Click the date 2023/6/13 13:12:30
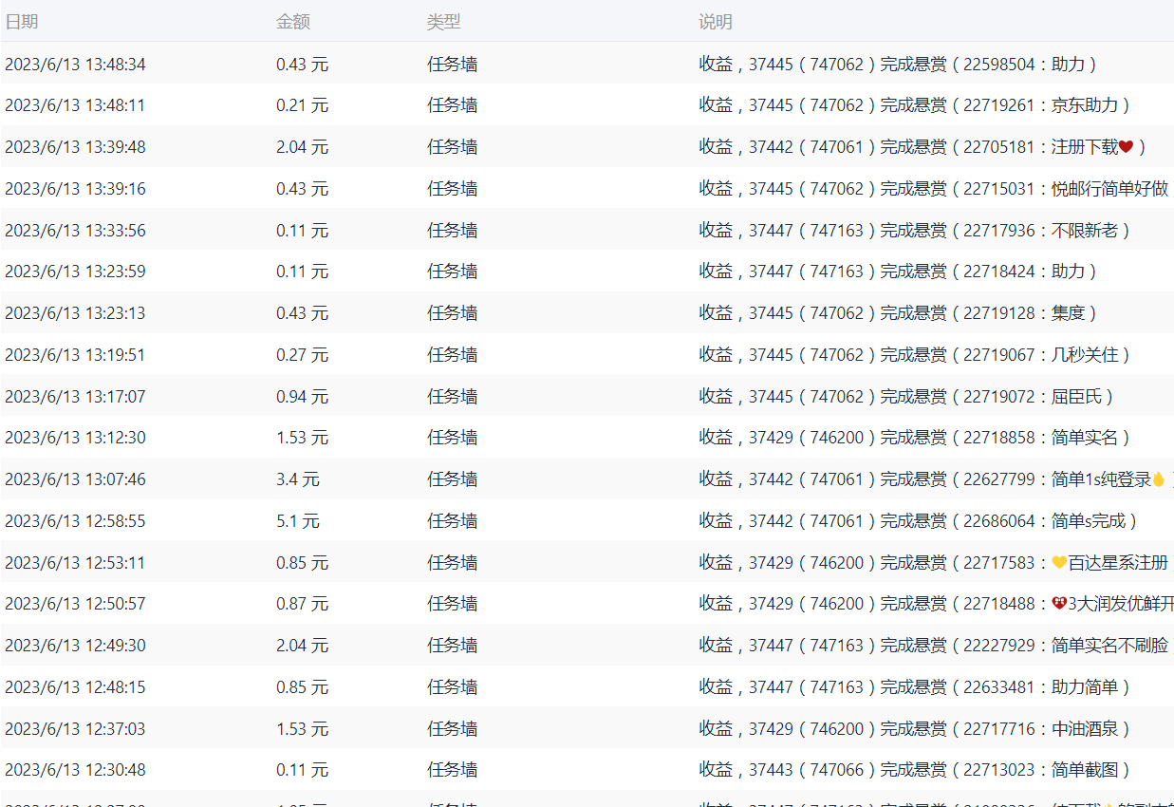 [x=75, y=438]
